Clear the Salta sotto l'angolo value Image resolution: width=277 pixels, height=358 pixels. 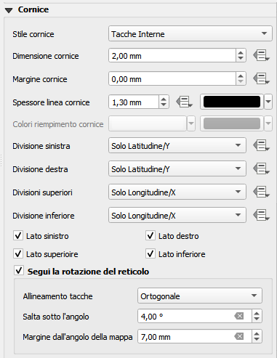(x=239, y=316)
